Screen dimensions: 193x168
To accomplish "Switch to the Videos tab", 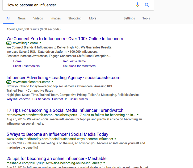I will pos(38,18).
